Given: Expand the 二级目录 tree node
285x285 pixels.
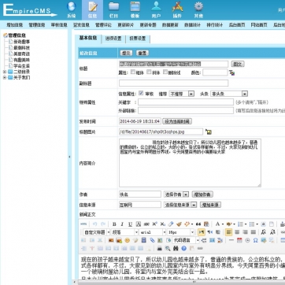Looking at the screenshot, I should pos(5,72).
